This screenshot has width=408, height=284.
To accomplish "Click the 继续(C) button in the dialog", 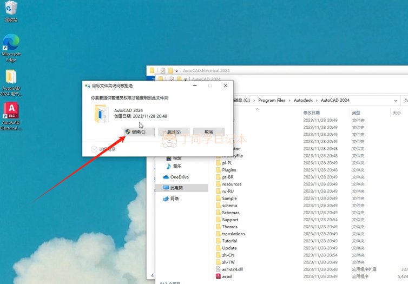I will (x=139, y=132).
